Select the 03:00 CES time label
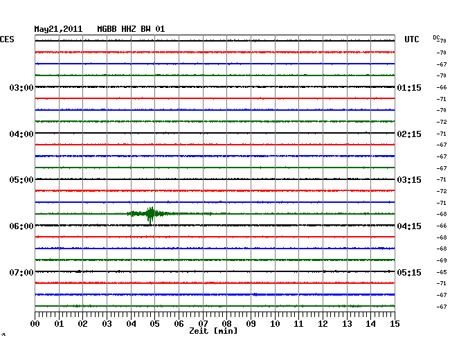The image size is (450, 342). tap(21, 87)
